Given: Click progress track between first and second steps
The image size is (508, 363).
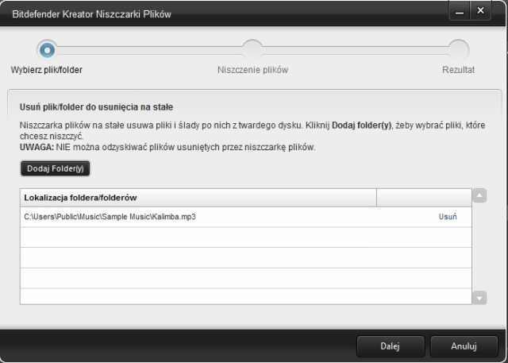Looking at the screenshot, I should (151, 49).
